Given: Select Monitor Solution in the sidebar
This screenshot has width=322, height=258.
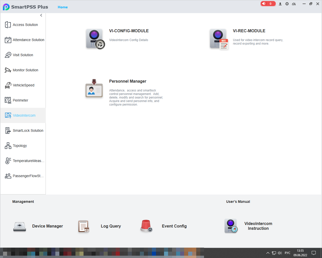Looking at the screenshot, I should click(25, 70).
